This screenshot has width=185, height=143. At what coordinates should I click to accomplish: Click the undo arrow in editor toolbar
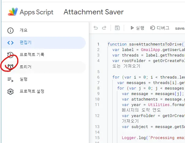click(x=96, y=28)
